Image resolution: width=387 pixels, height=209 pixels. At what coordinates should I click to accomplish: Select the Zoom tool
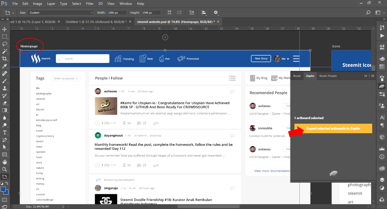click(5, 169)
